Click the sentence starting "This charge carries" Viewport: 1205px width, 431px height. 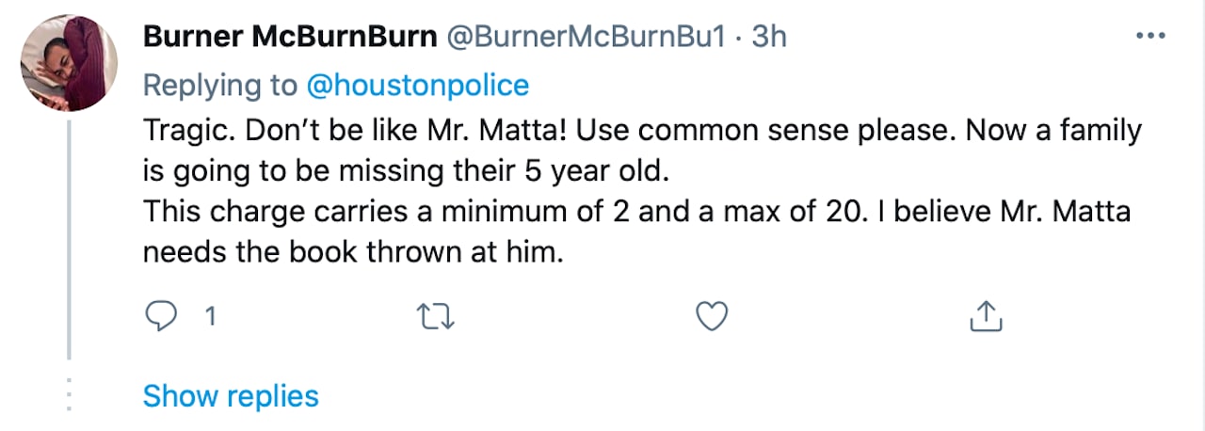[x=636, y=214]
